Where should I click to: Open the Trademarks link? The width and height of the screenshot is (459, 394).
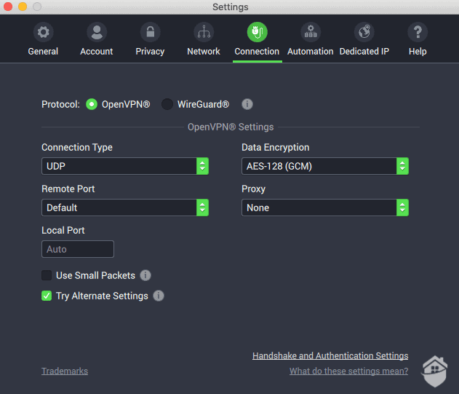click(x=65, y=371)
